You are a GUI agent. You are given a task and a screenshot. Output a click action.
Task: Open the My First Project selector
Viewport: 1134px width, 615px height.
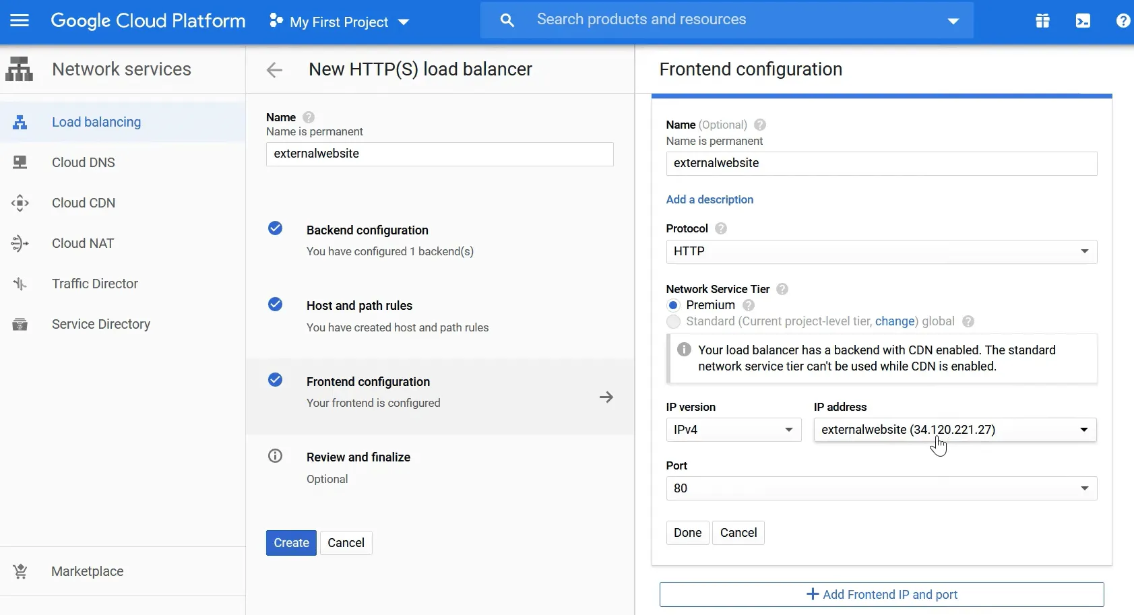click(339, 22)
